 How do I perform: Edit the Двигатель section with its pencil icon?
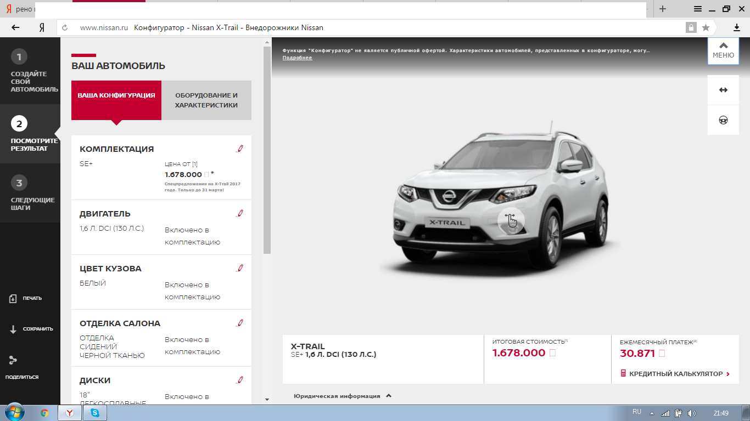point(239,213)
